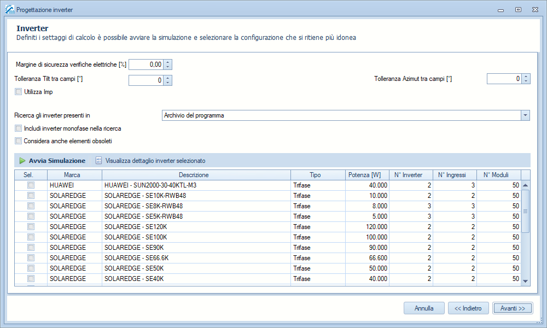
Task: Enable the Utilizza Imp checkbox
Action: click(x=19, y=92)
